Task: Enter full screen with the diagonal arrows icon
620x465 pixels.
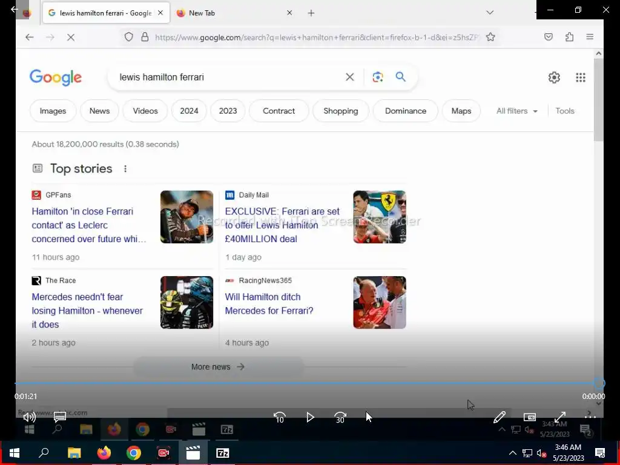Action: tap(560, 417)
